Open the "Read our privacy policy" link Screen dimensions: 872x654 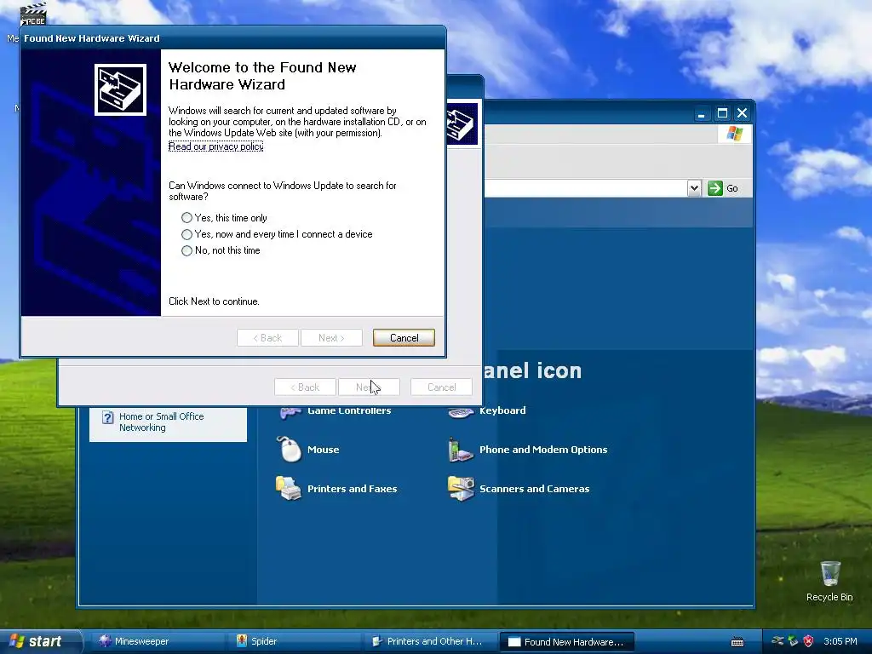pyautogui.click(x=215, y=146)
